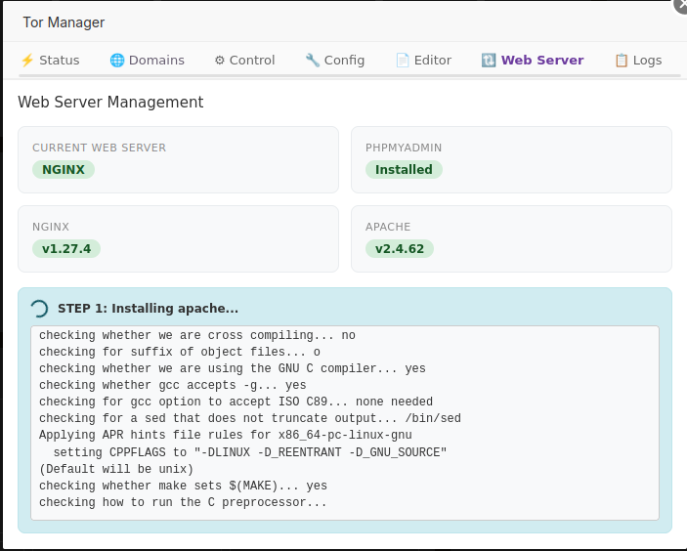Click the 'NGINX' version card label
The width and height of the screenshot is (687, 551).
pyautogui.click(x=51, y=227)
